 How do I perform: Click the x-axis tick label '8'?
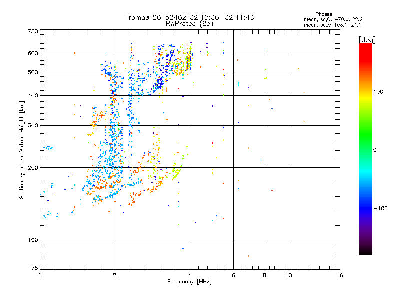(x=265, y=275)
